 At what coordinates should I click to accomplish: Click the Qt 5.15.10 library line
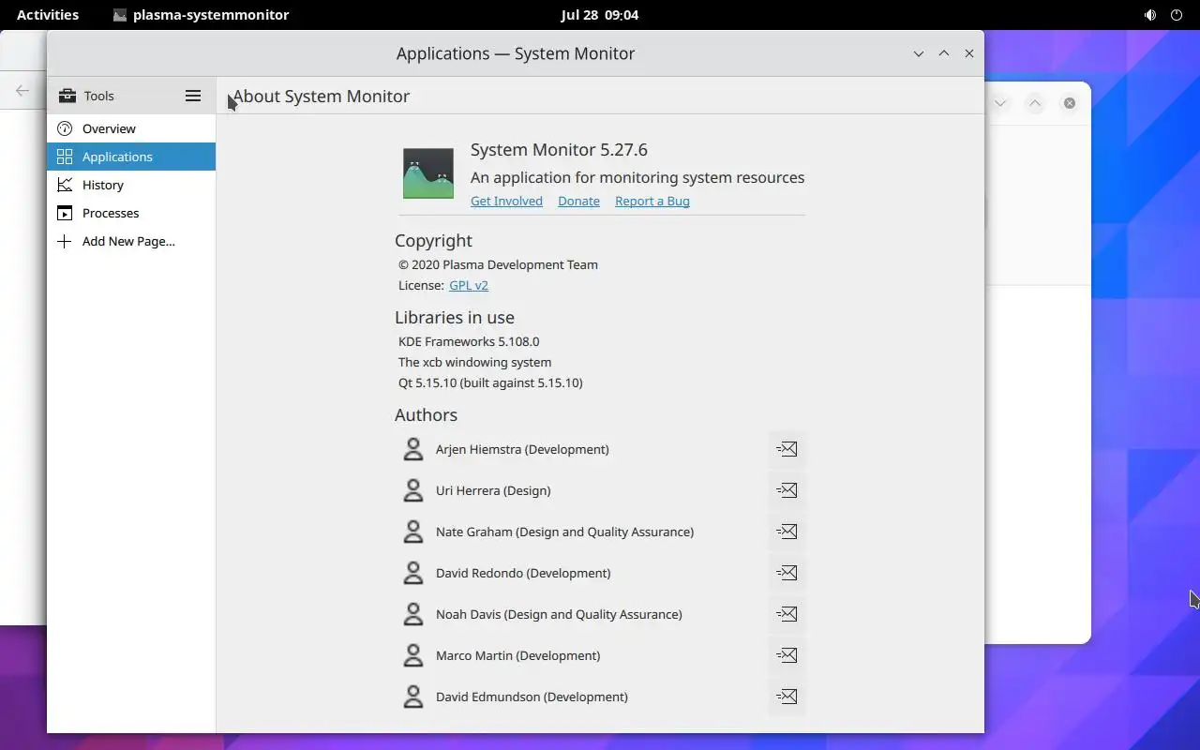pos(490,382)
